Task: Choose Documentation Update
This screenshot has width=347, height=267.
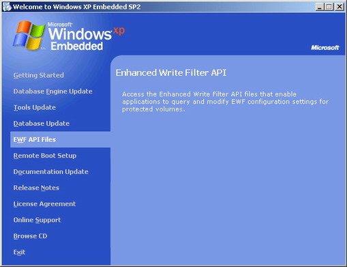Action: pyautogui.click(x=50, y=171)
